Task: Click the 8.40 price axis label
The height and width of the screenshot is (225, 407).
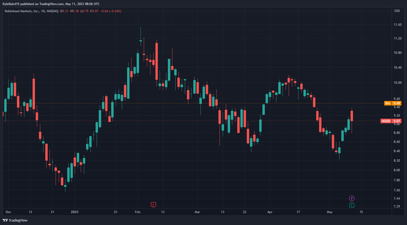Action: 397,151
